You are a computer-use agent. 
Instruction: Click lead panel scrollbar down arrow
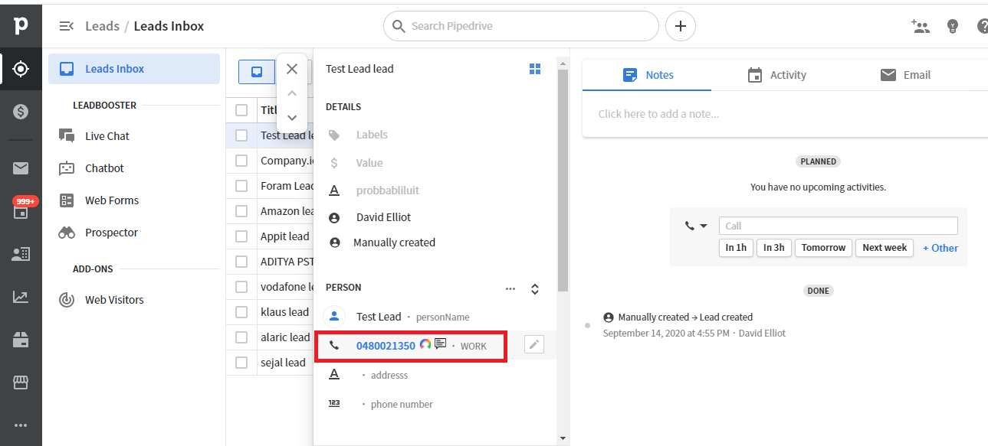pyautogui.click(x=563, y=438)
